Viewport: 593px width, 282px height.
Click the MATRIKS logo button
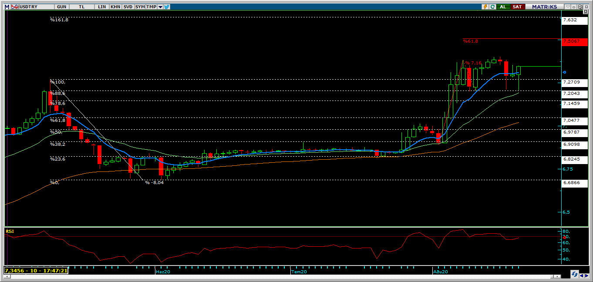[x=545, y=7]
